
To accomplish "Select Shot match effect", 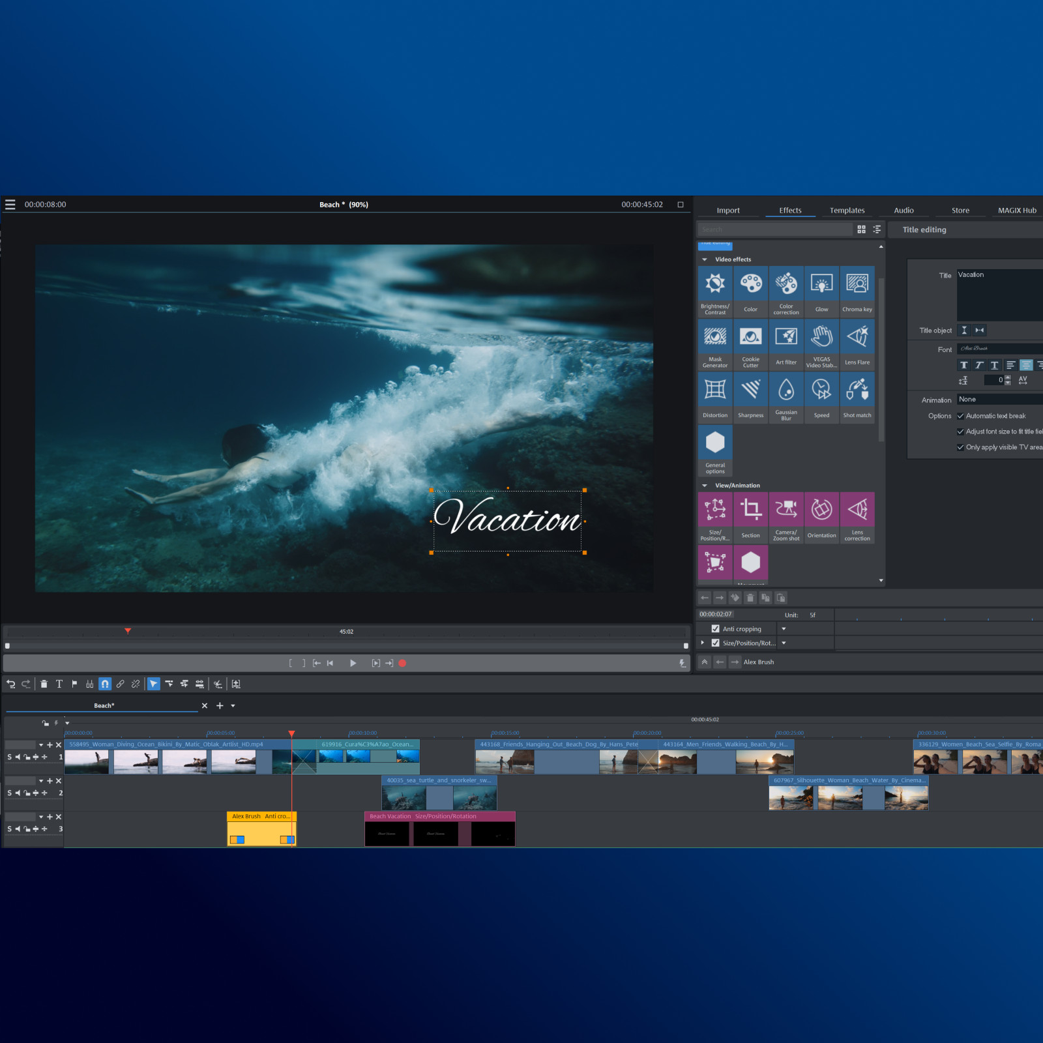I will [857, 397].
